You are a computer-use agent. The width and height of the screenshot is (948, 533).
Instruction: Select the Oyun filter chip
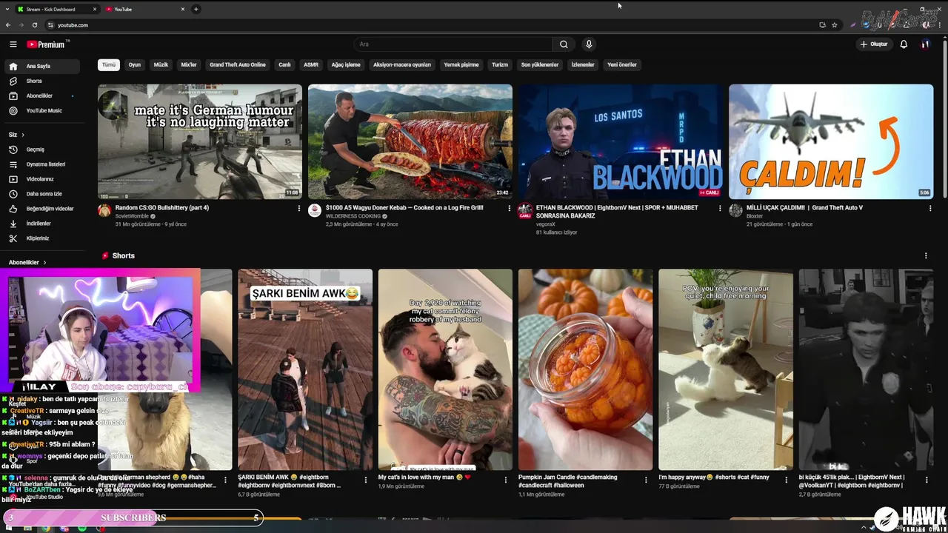(134, 64)
